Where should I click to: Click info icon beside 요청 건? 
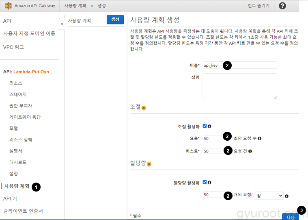point(250,151)
